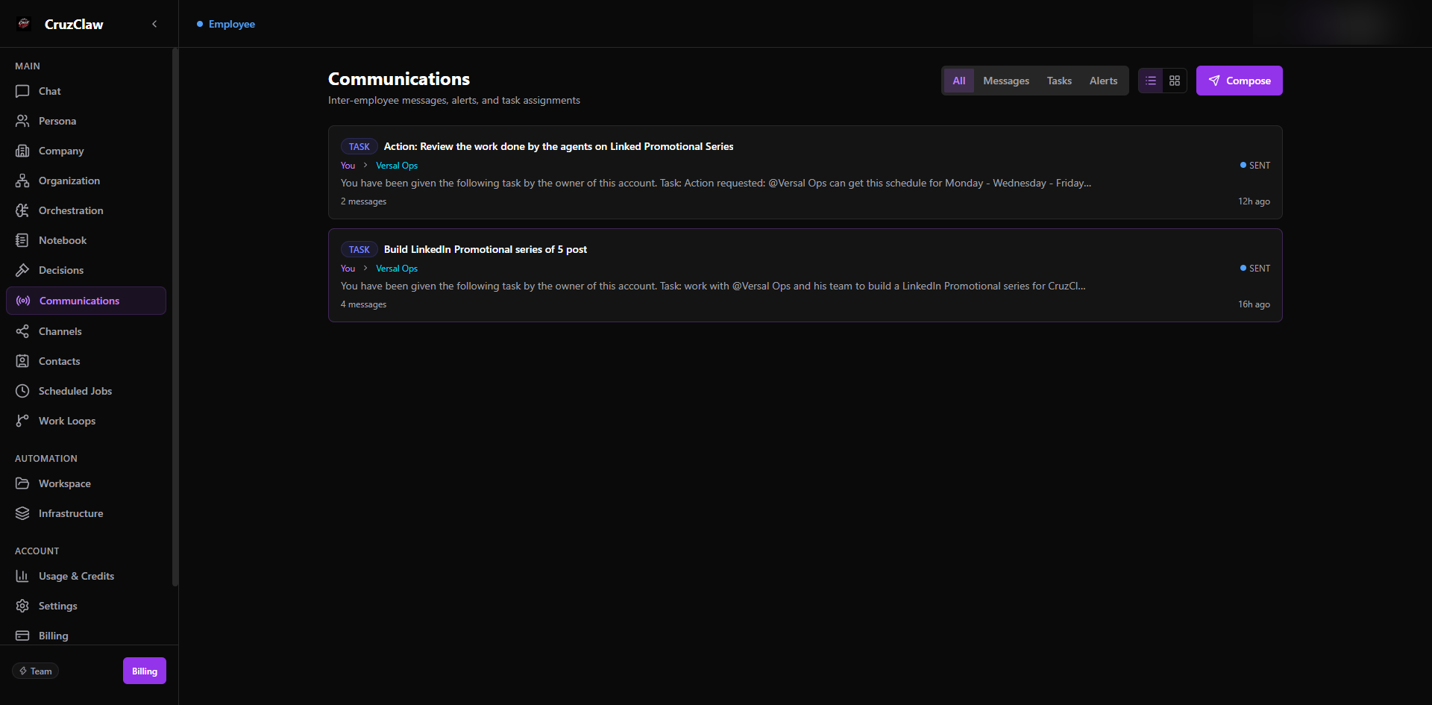Open the Infrastructure layers icon
The height and width of the screenshot is (705, 1432).
tap(22, 513)
